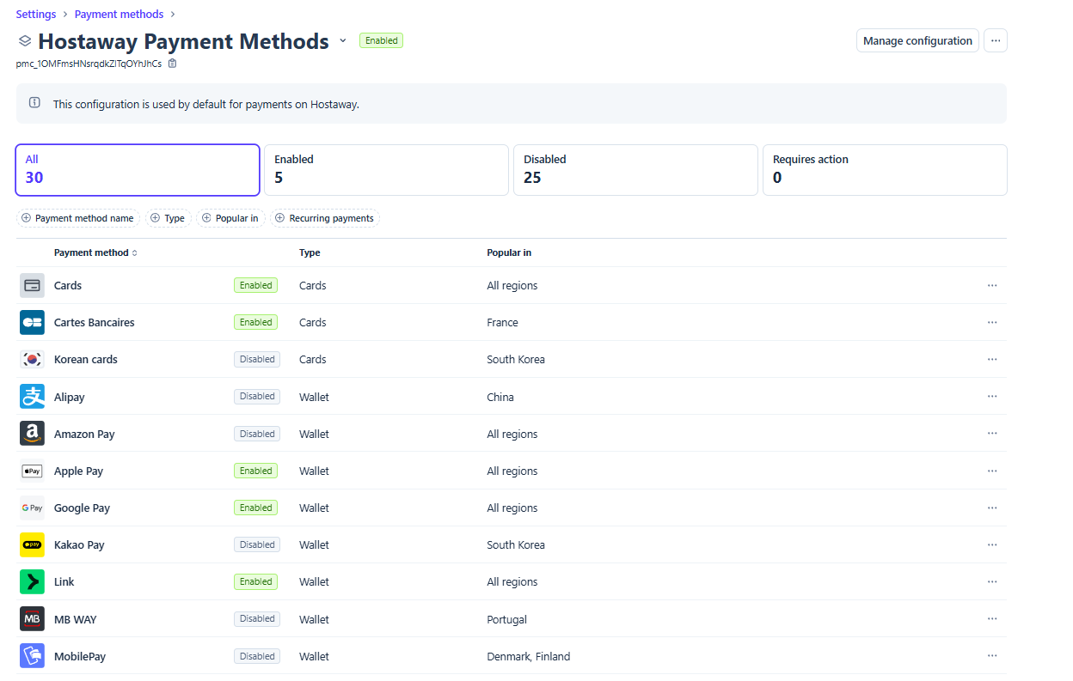Click the Enabled badge on Apple Pay row

tap(255, 471)
